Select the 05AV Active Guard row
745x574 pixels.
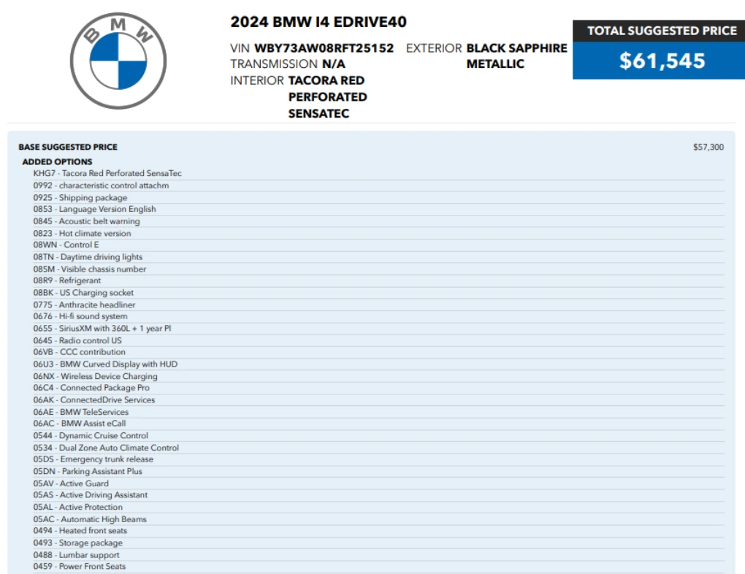tap(378, 483)
